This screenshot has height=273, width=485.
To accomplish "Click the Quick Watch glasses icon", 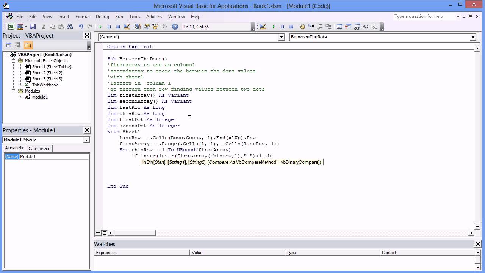I will pyautogui.click(x=366, y=27).
